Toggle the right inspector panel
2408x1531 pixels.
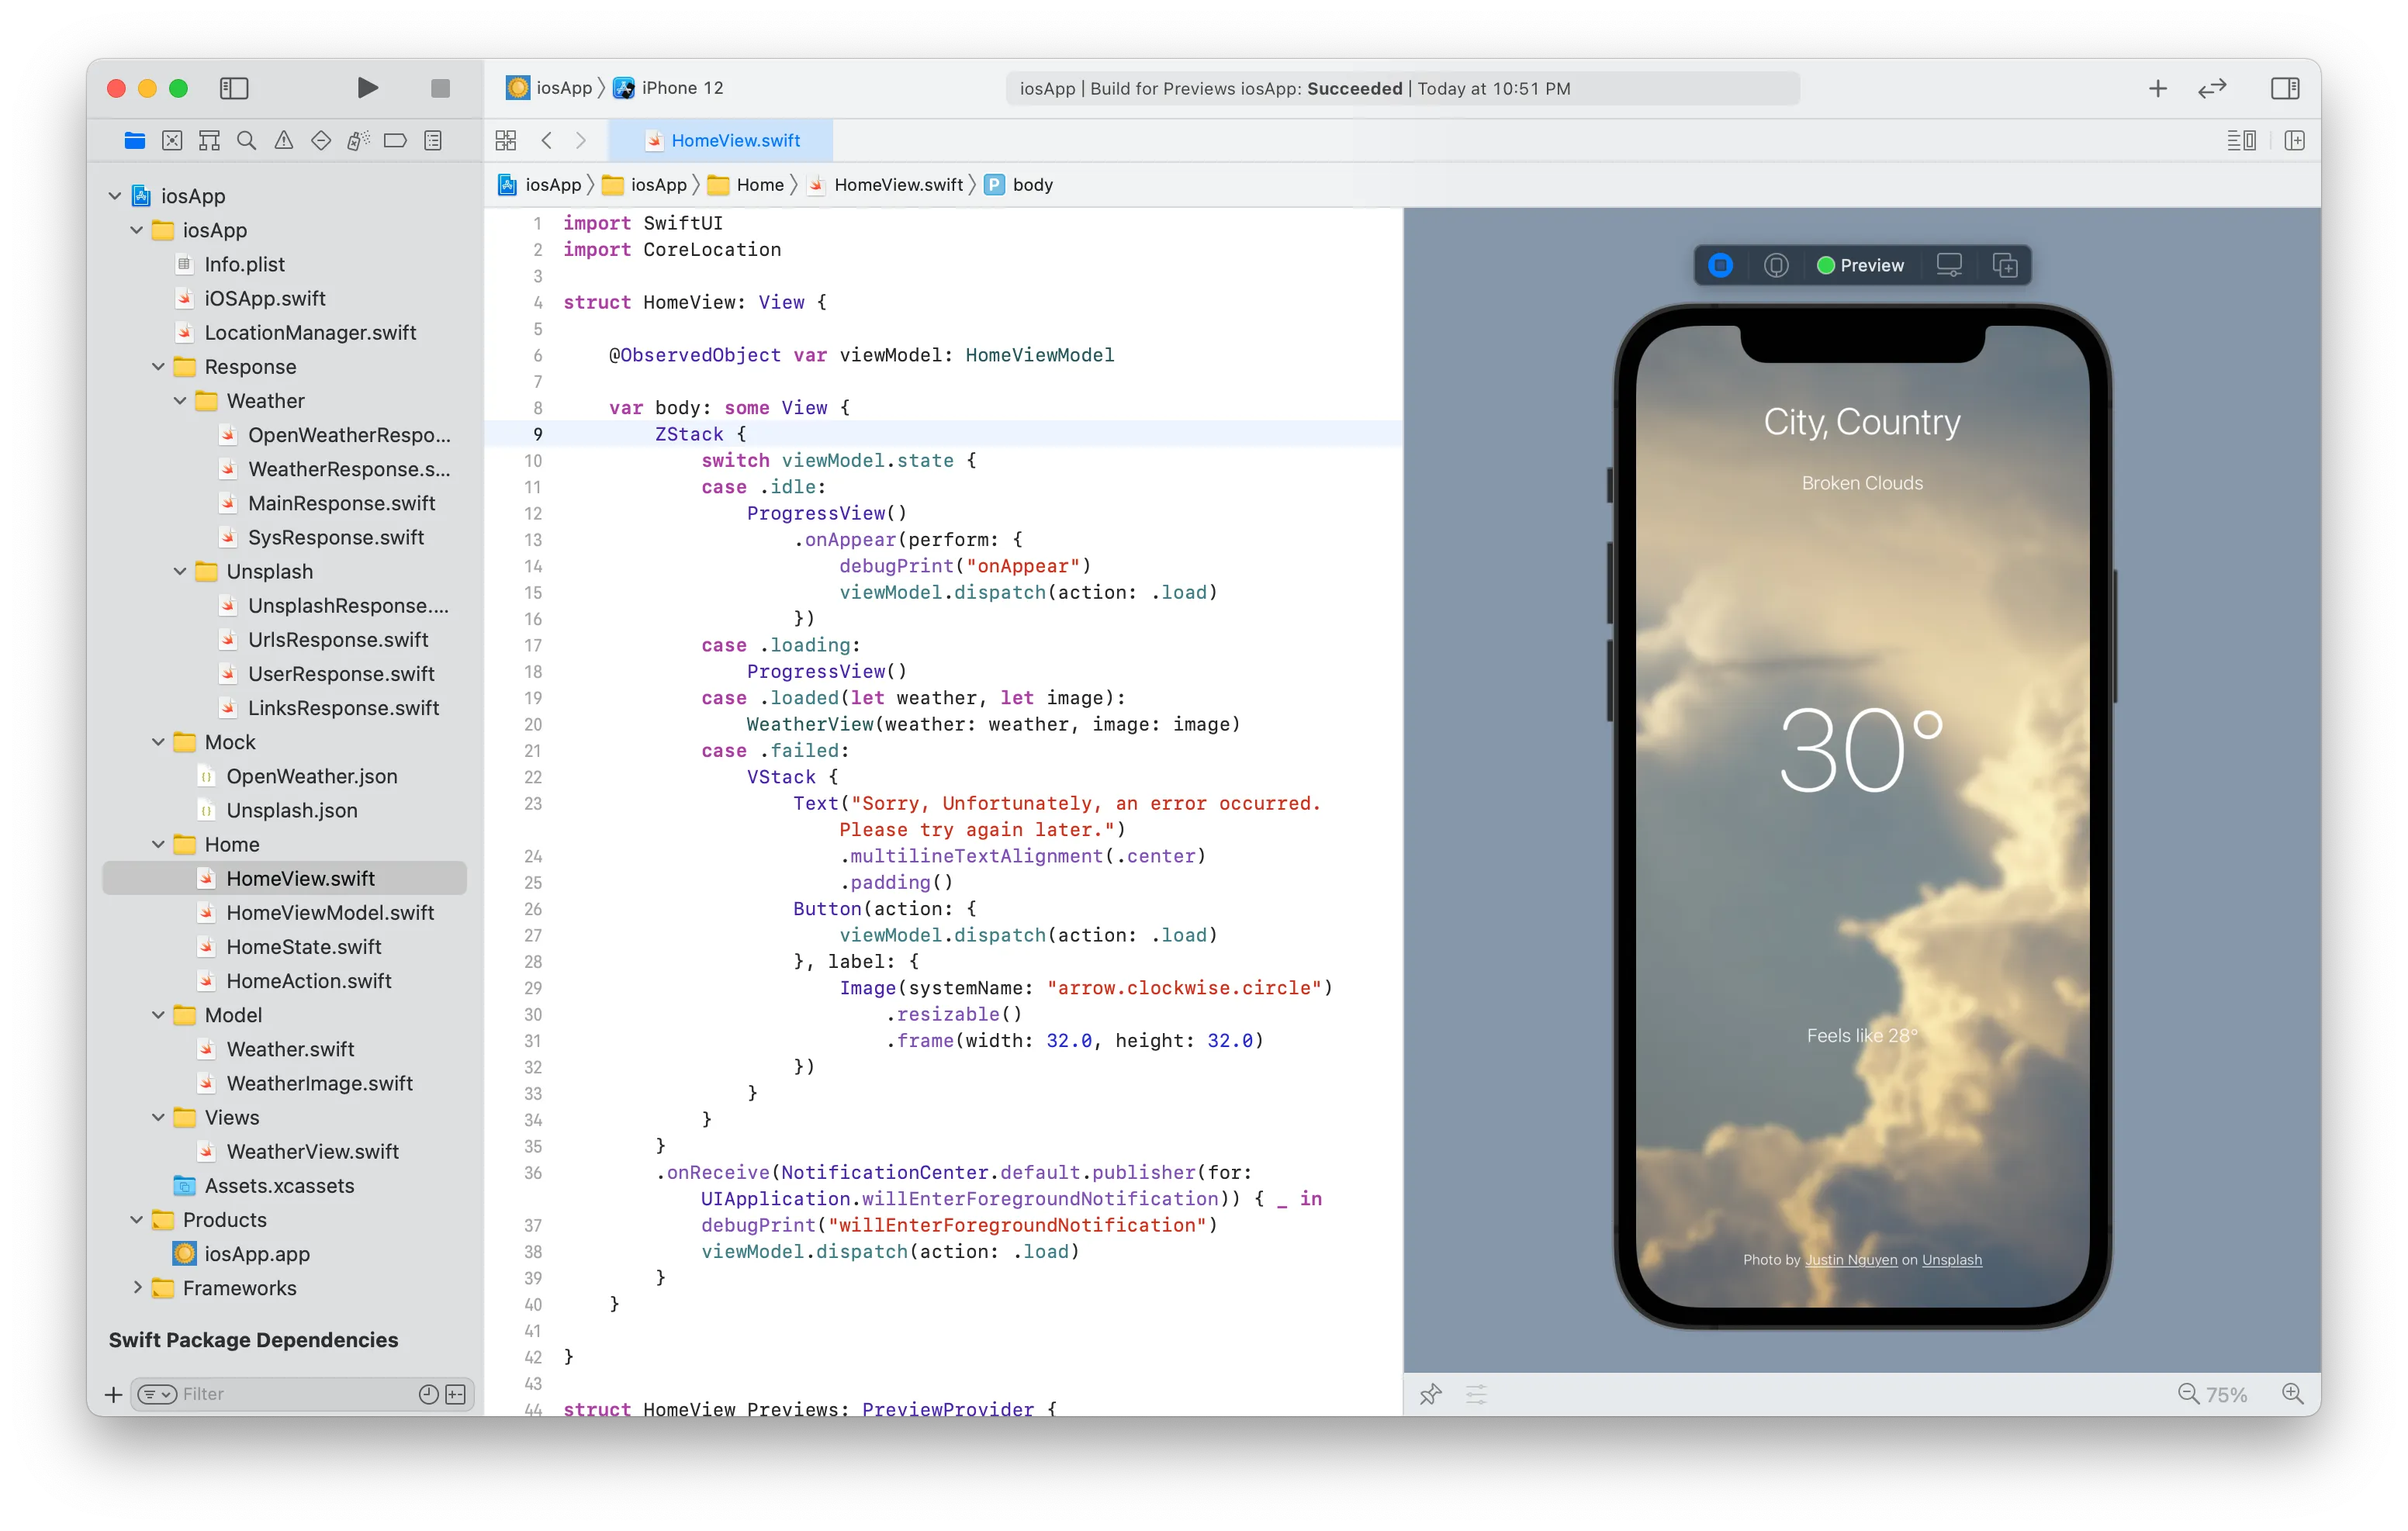pyautogui.click(x=2284, y=88)
